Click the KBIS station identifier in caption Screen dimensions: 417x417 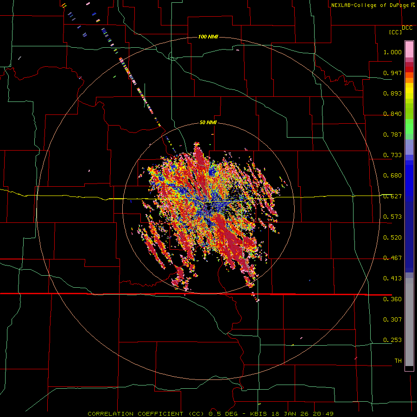259,414
